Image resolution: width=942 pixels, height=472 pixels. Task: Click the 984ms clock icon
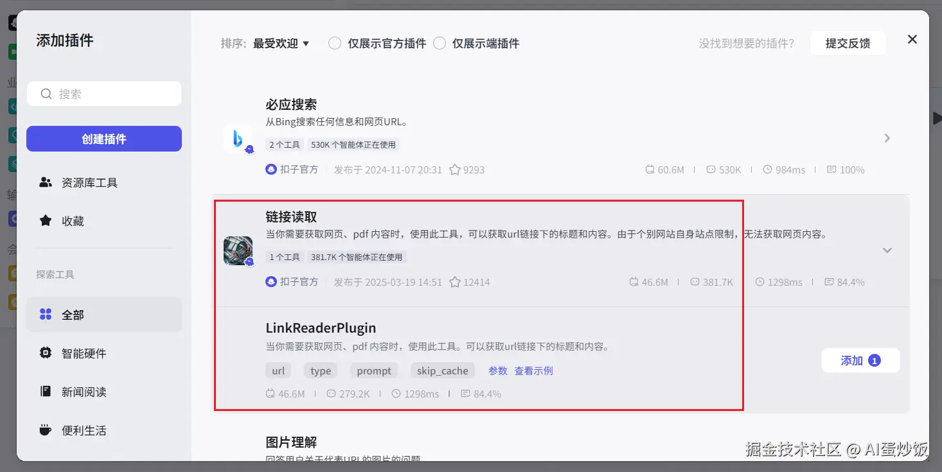tap(767, 170)
